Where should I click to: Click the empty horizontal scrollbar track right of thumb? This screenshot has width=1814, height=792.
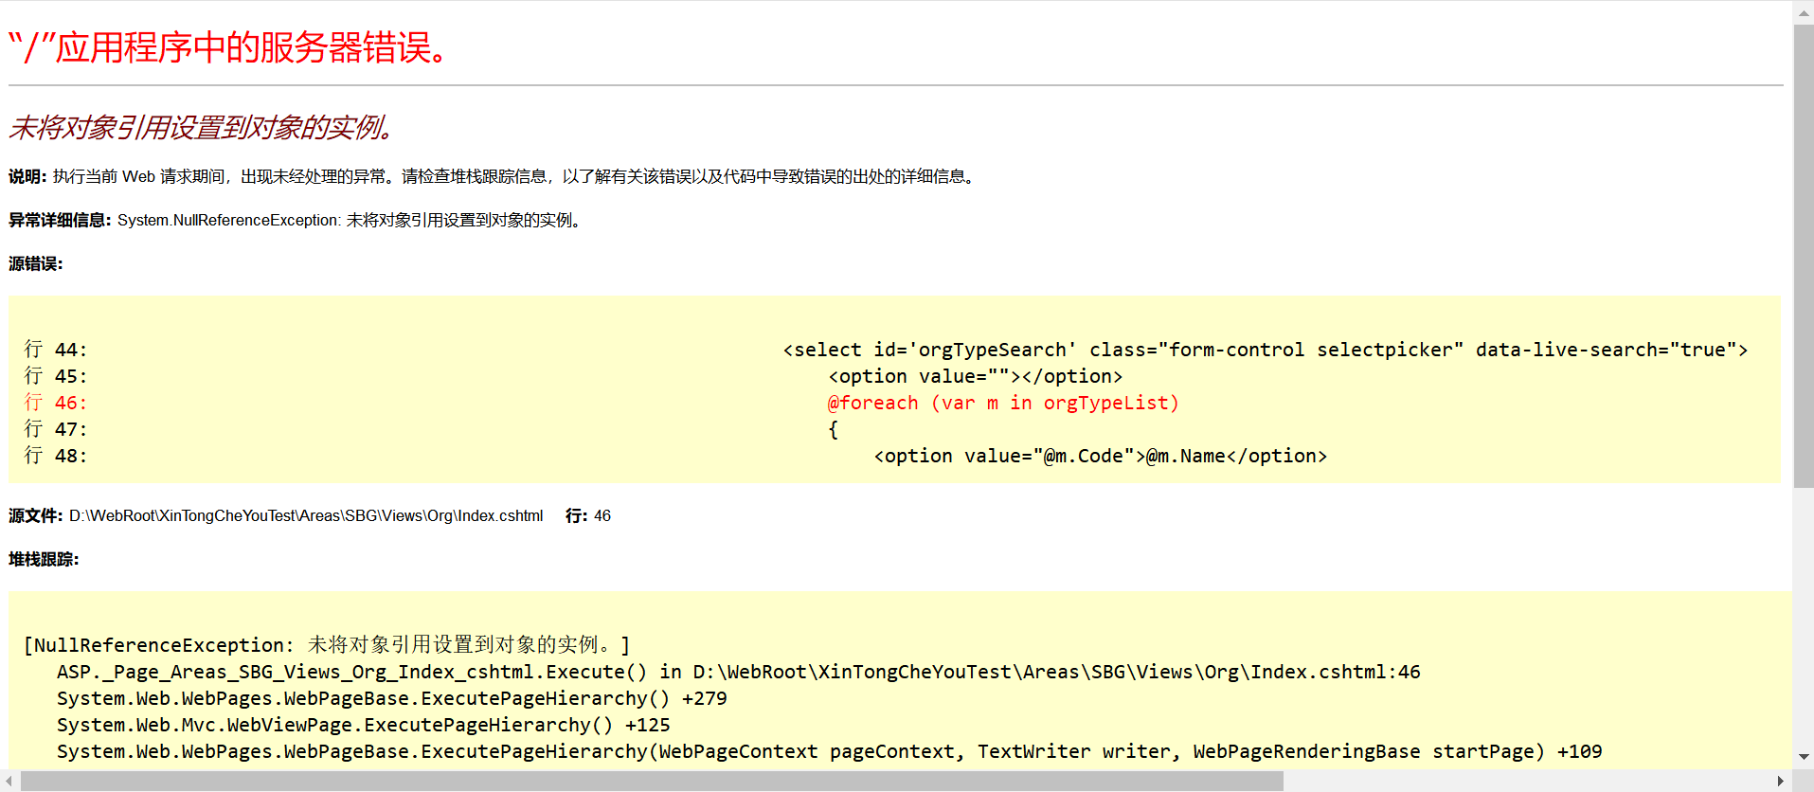[1525, 782]
